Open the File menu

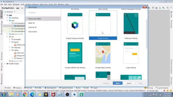tap(2, 5)
